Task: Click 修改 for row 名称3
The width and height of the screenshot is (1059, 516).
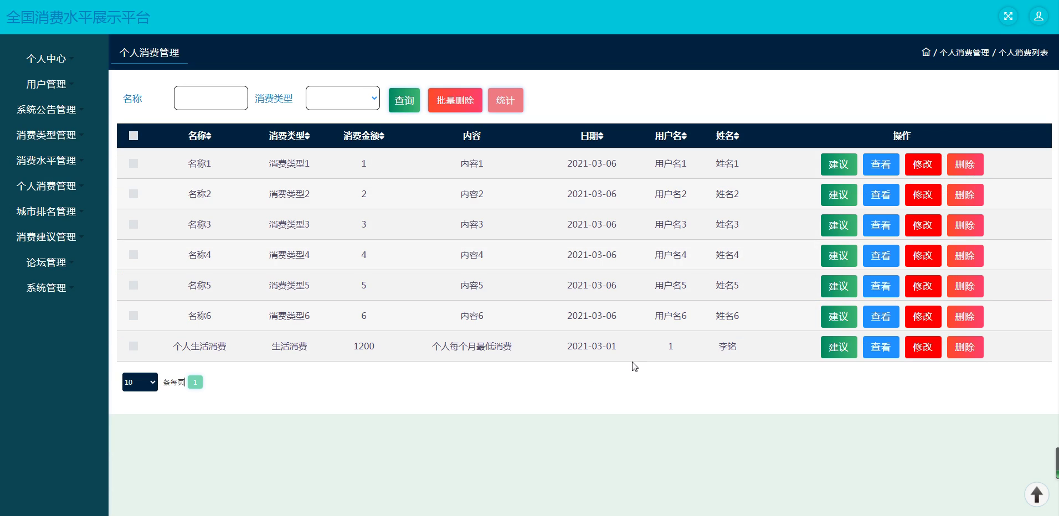Action: coord(923,225)
